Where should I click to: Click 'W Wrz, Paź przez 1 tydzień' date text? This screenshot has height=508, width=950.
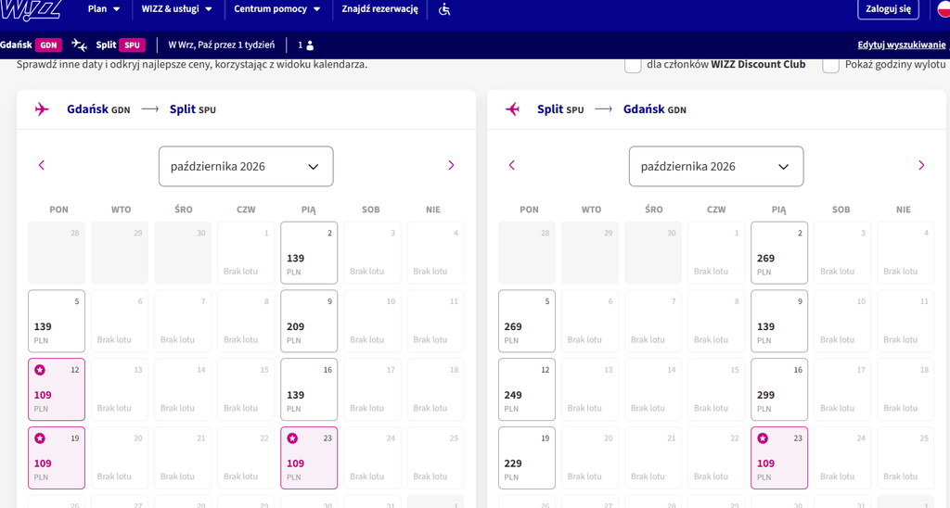[221, 44]
